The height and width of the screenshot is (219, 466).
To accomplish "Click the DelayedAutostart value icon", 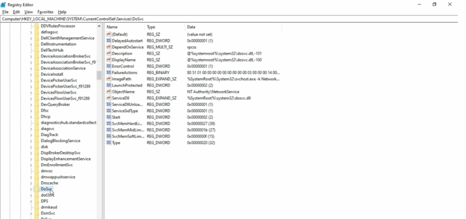I will [x=108, y=41].
